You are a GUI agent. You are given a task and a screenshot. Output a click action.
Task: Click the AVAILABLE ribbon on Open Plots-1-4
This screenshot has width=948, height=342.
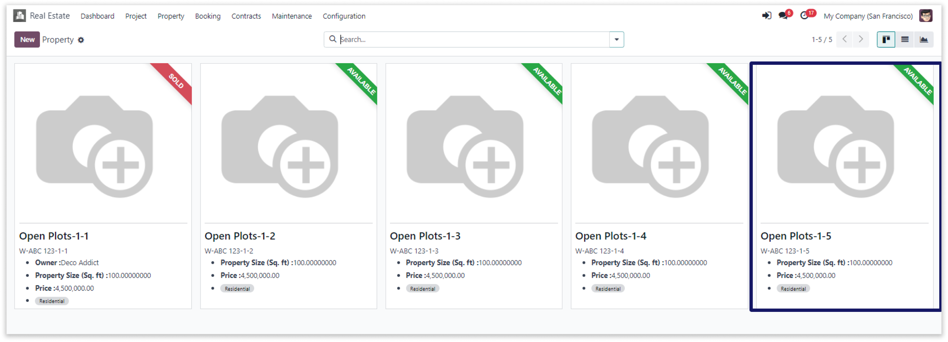click(732, 81)
